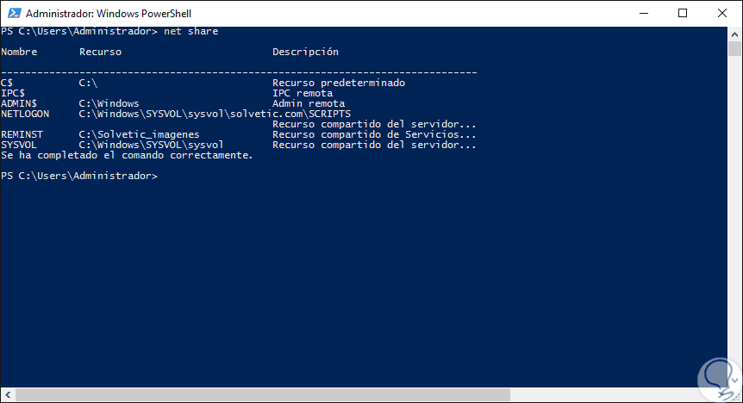Image resolution: width=743 pixels, height=403 pixels.
Task: Close the Windows PowerShell window
Action: 721,14
